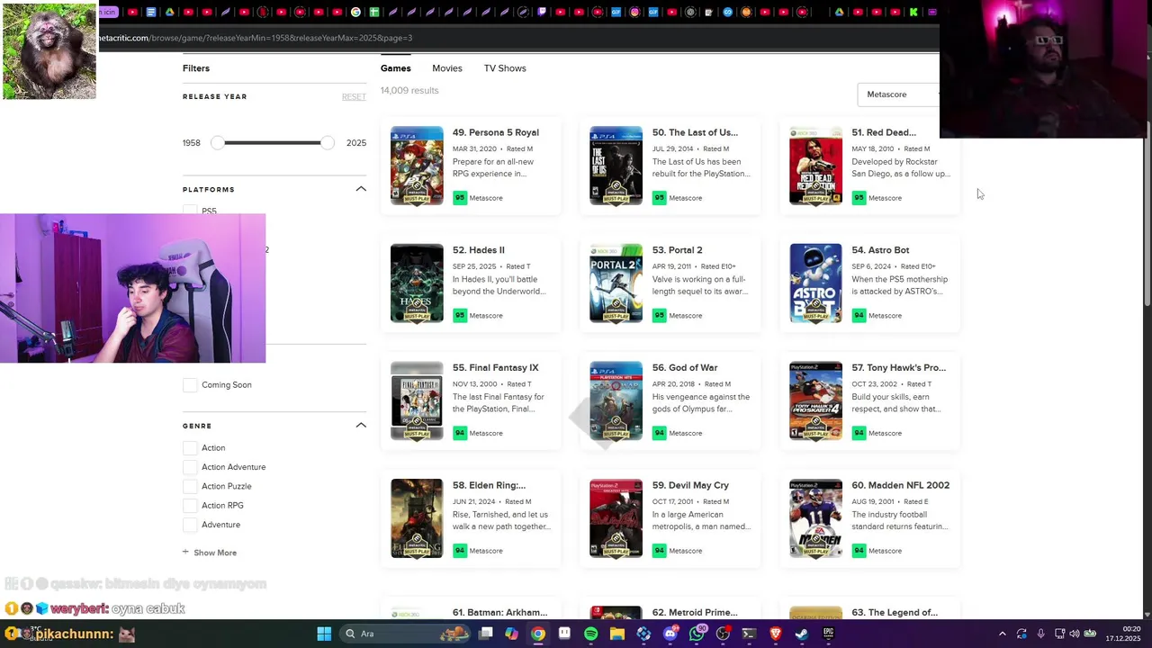Expand Show More genres
Screen dimensions: 1152x648
pyautogui.click(x=210, y=553)
